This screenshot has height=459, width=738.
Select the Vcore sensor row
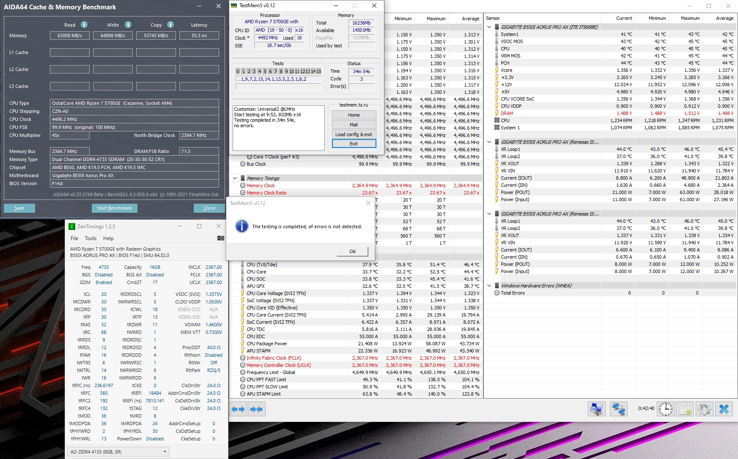tap(611, 70)
